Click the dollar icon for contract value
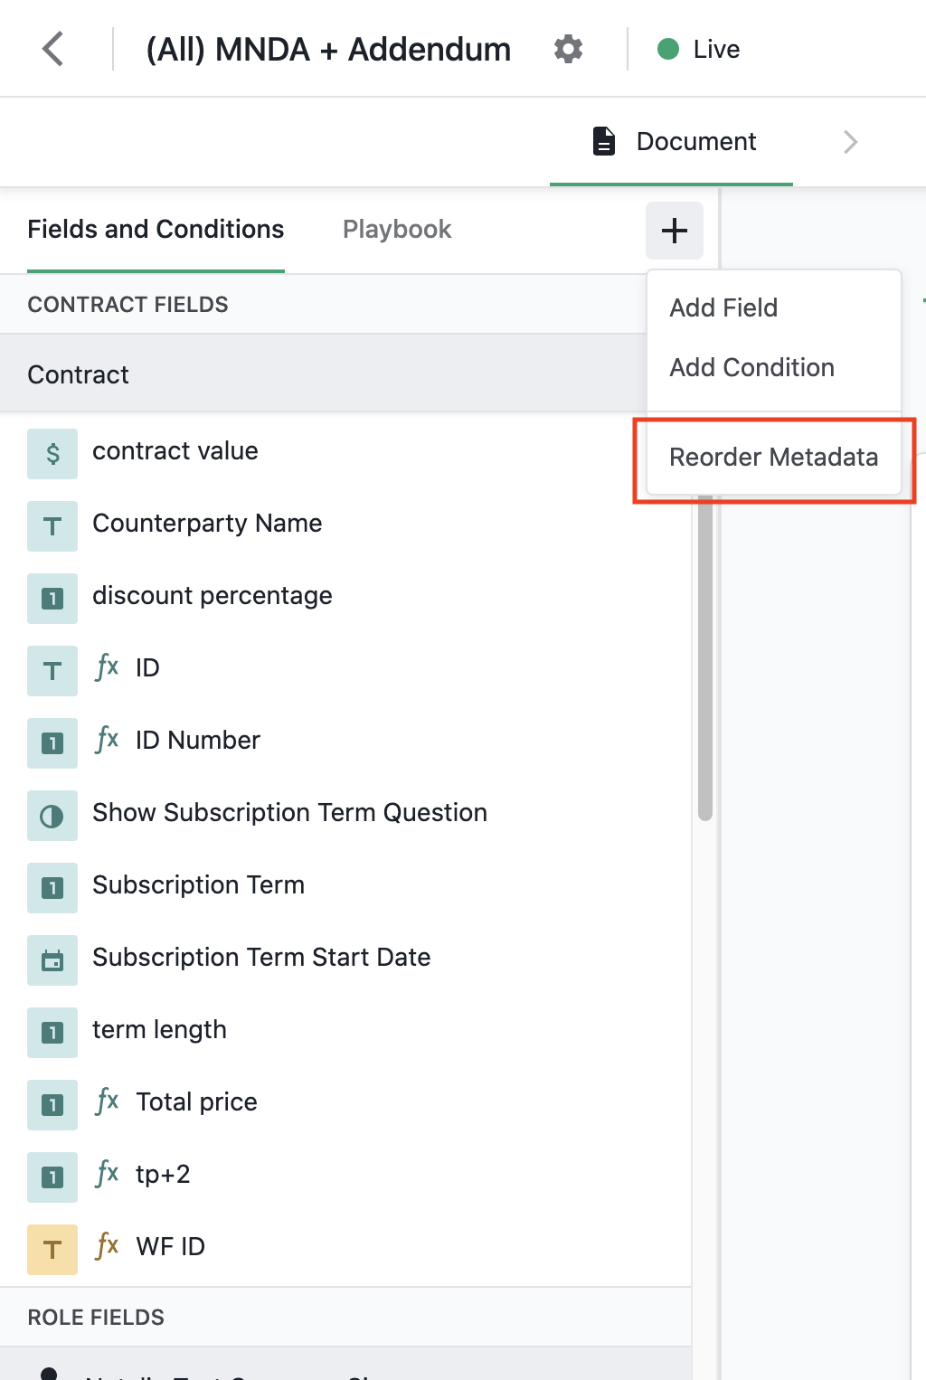 point(52,453)
